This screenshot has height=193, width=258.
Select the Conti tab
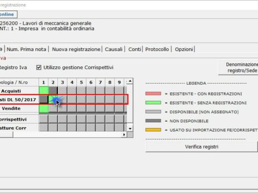click(x=134, y=49)
